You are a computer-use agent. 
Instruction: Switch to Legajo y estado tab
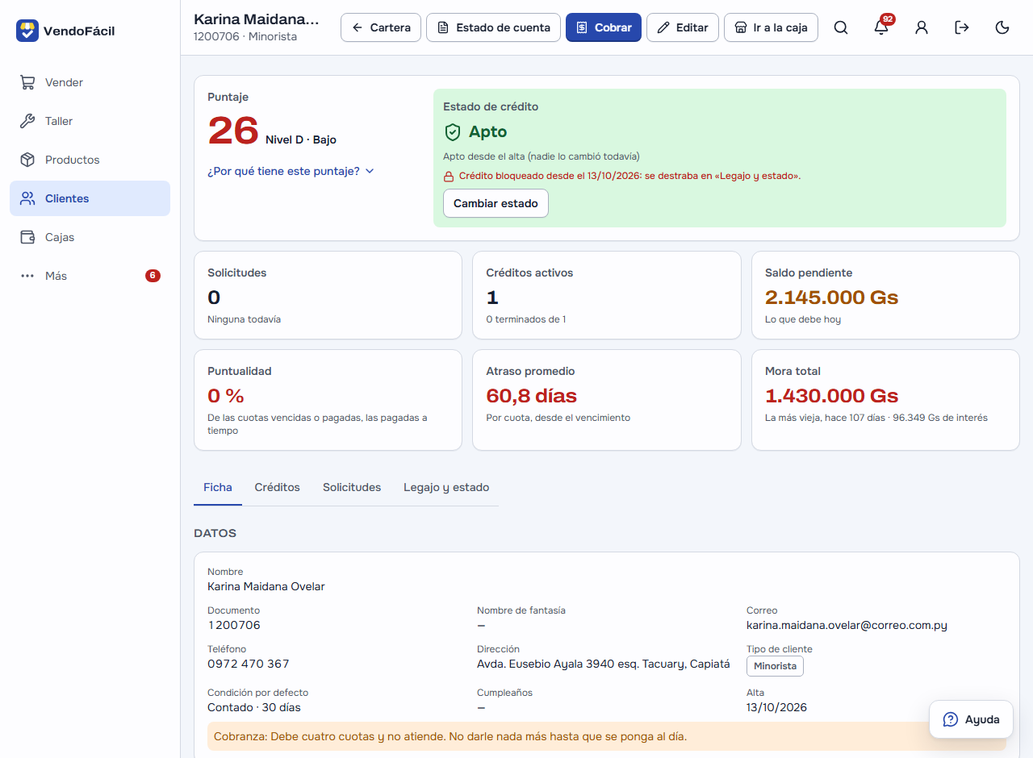446,487
